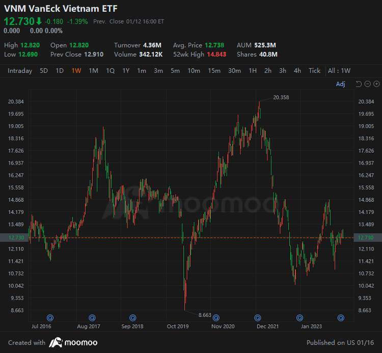The image size is (382, 353).
Task: Open quarterly marker near Aug 2017
Action: tap(92, 318)
